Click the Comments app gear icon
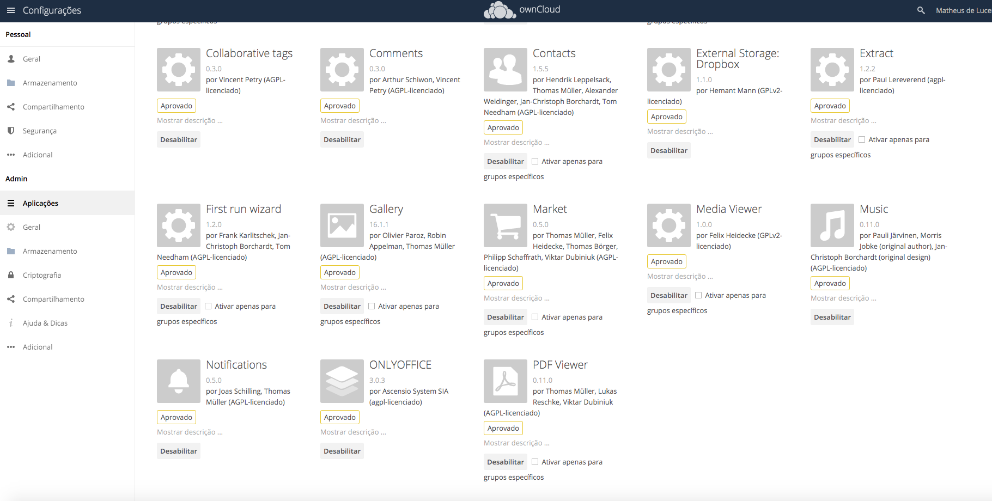Viewport: 992px width, 501px height. pos(342,70)
